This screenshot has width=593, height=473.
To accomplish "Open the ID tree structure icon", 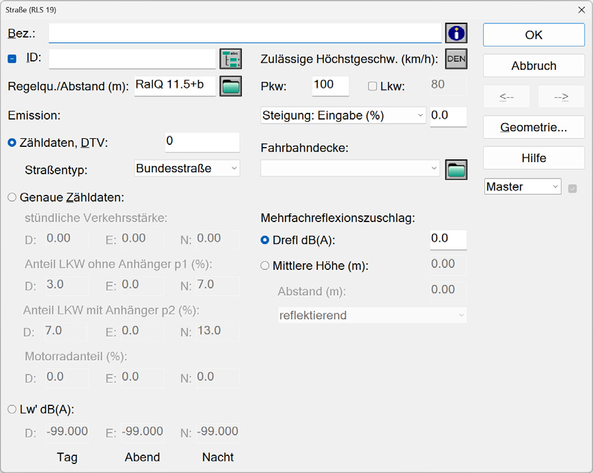I will coord(231,59).
